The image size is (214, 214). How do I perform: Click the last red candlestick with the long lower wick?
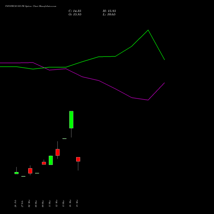coord(78,159)
